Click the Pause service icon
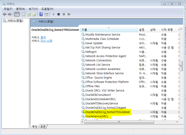The image size is (186, 135). [x=64, y=14]
